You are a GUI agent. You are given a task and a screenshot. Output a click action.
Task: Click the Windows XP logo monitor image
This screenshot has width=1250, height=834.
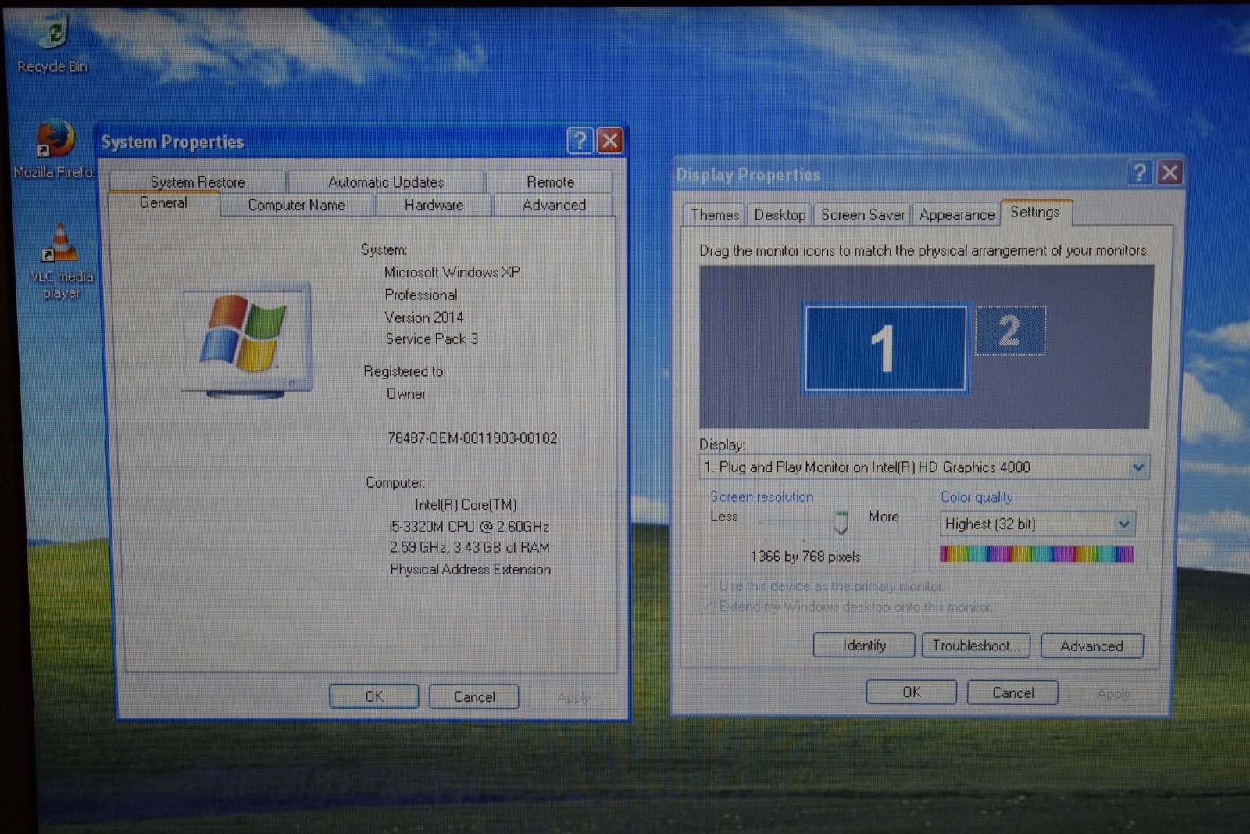(x=247, y=340)
